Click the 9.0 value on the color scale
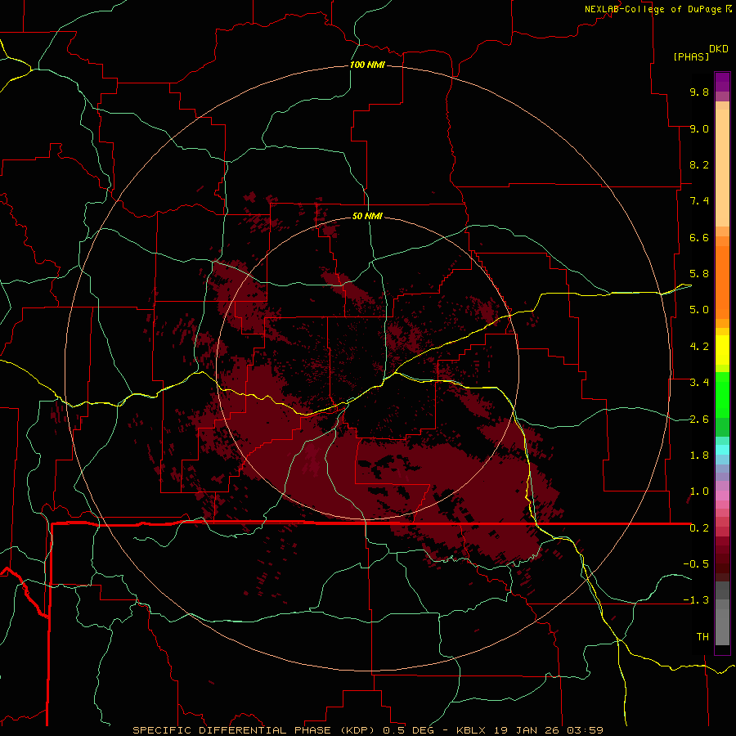 pyautogui.click(x=699, y=128)
